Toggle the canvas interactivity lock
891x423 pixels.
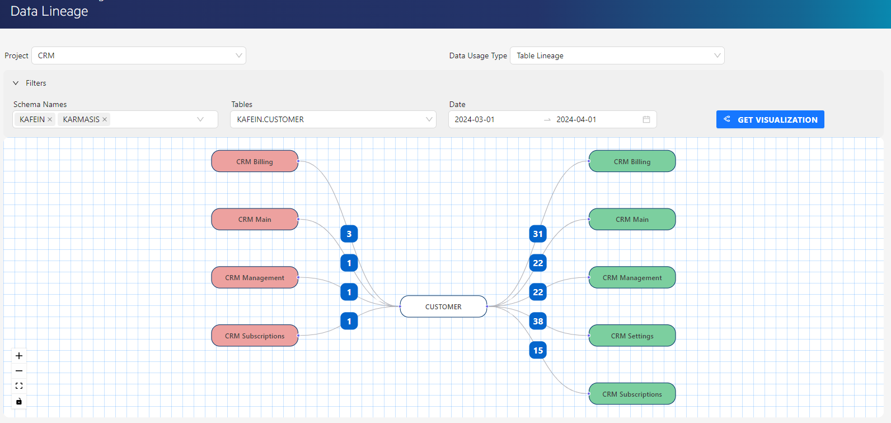coord(19,401)
